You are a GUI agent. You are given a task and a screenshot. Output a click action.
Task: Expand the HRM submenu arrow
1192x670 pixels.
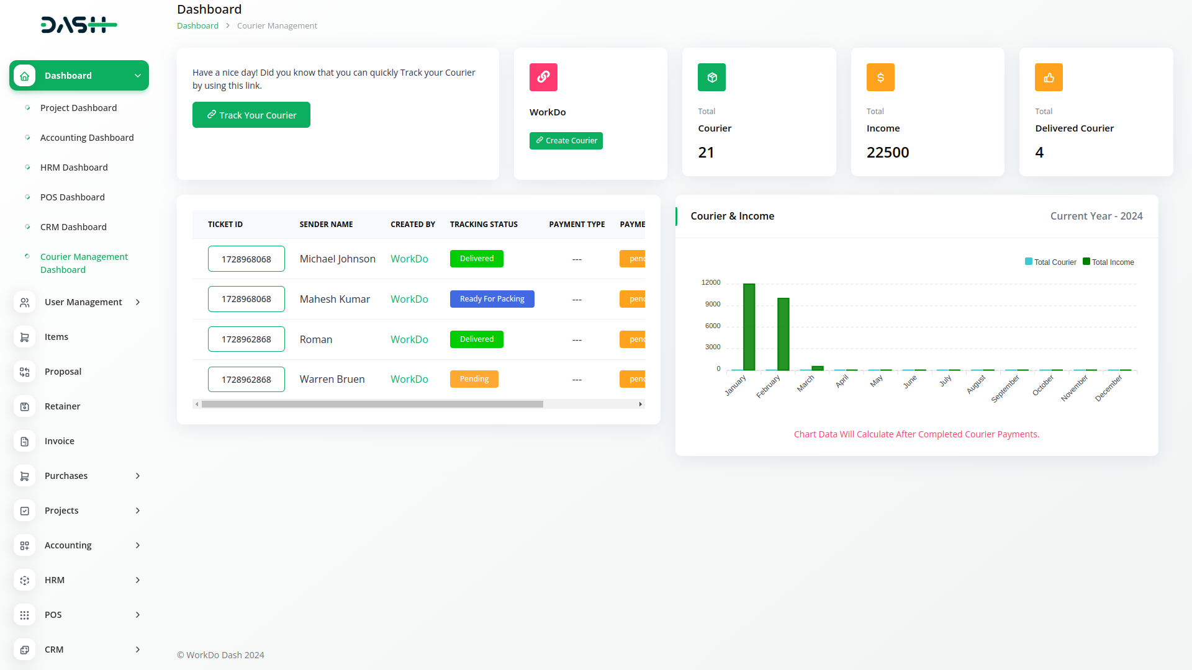138,580
